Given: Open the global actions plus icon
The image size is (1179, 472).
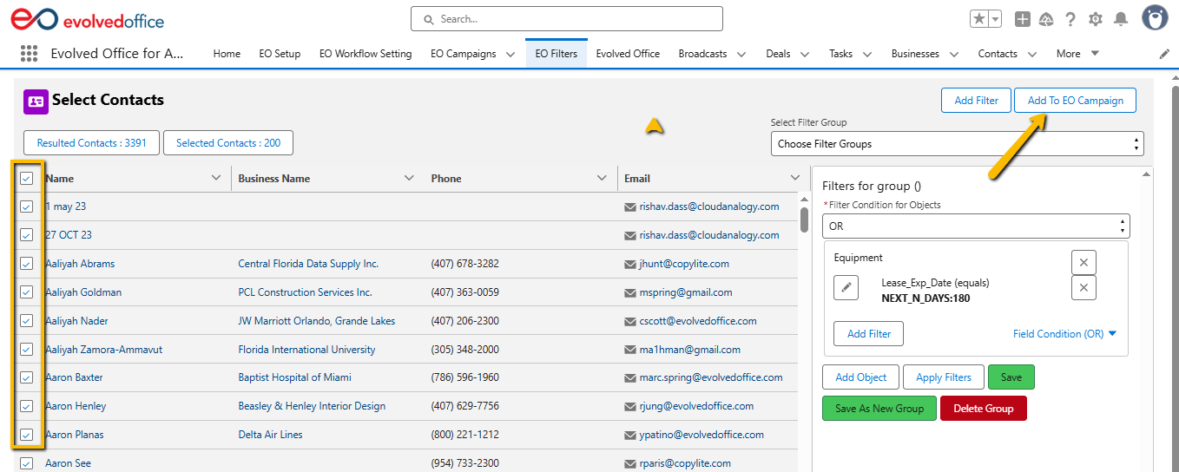Looking at the screenshot, I should (1023, 19).
